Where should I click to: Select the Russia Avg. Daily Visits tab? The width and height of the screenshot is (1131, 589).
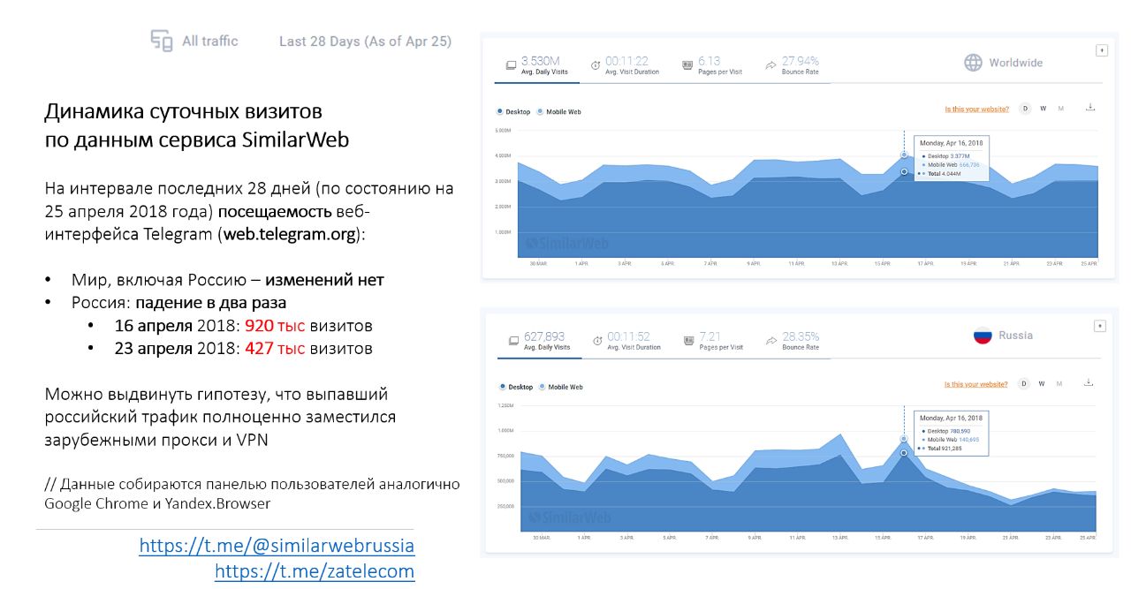click(x=539, y=341)
